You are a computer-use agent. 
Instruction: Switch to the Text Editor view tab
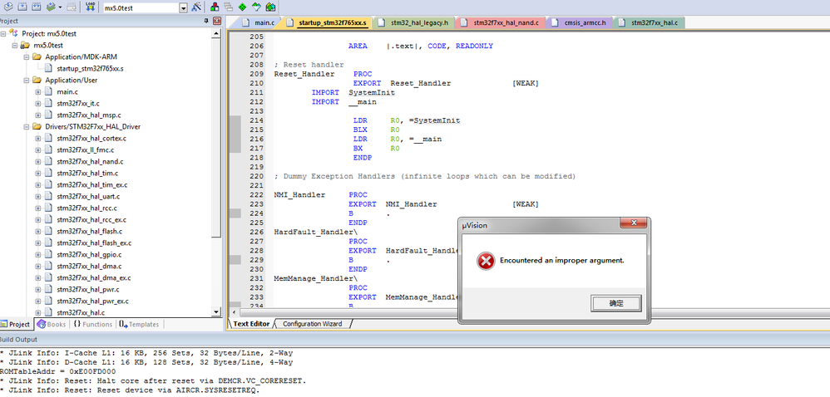click(x=250, y=324)
